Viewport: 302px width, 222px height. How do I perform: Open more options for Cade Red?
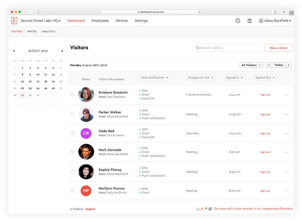click(287, 133)
